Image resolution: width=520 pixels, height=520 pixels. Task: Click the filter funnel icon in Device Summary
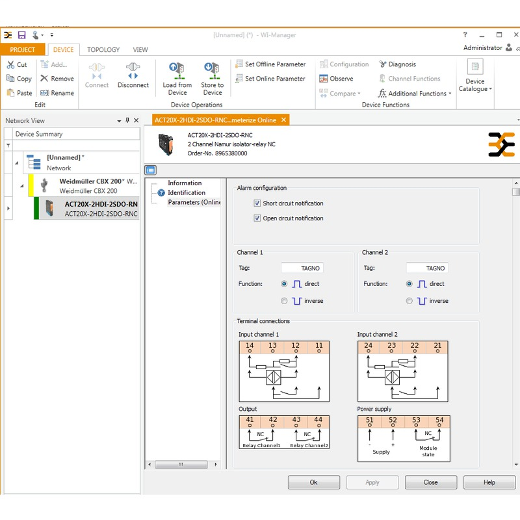(8, 145)
